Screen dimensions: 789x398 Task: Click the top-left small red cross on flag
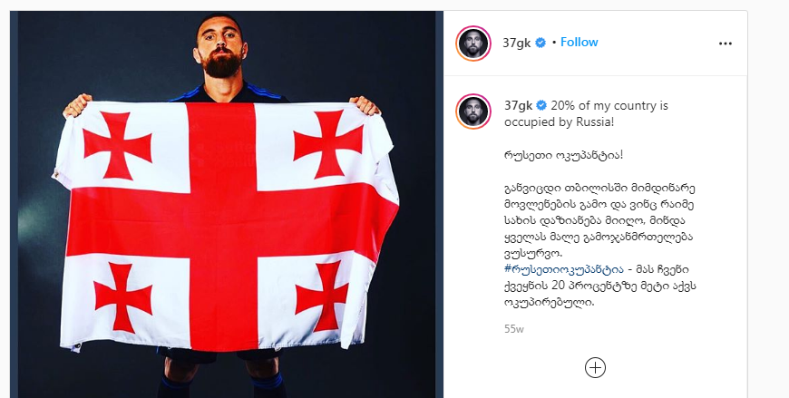coord(117,145)
